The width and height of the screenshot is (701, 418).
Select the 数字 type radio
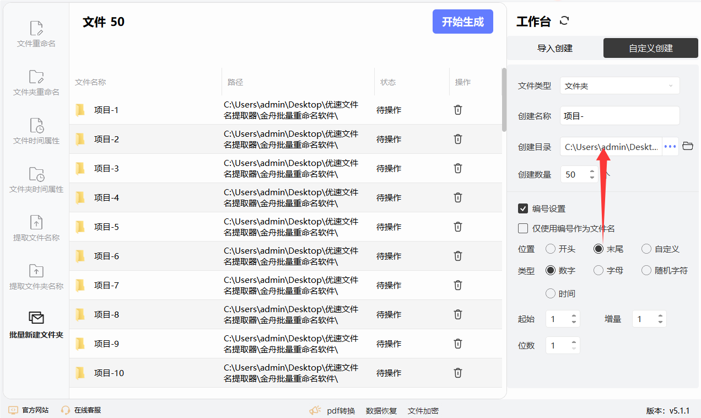[x=550, y=270]
